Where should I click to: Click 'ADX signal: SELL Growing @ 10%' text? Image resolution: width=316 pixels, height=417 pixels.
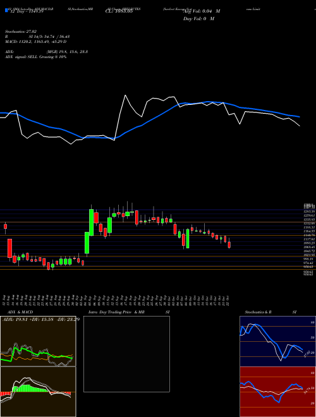coord(35,57)
